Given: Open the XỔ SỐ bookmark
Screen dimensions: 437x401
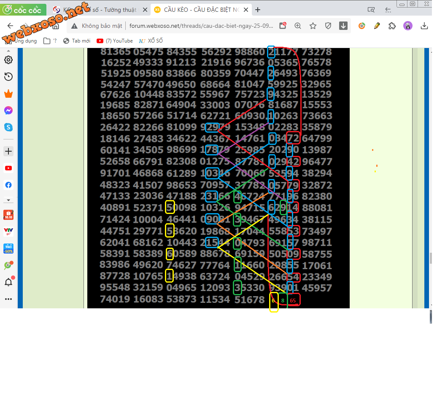Looking at the screenshot, I should [151, 41].
